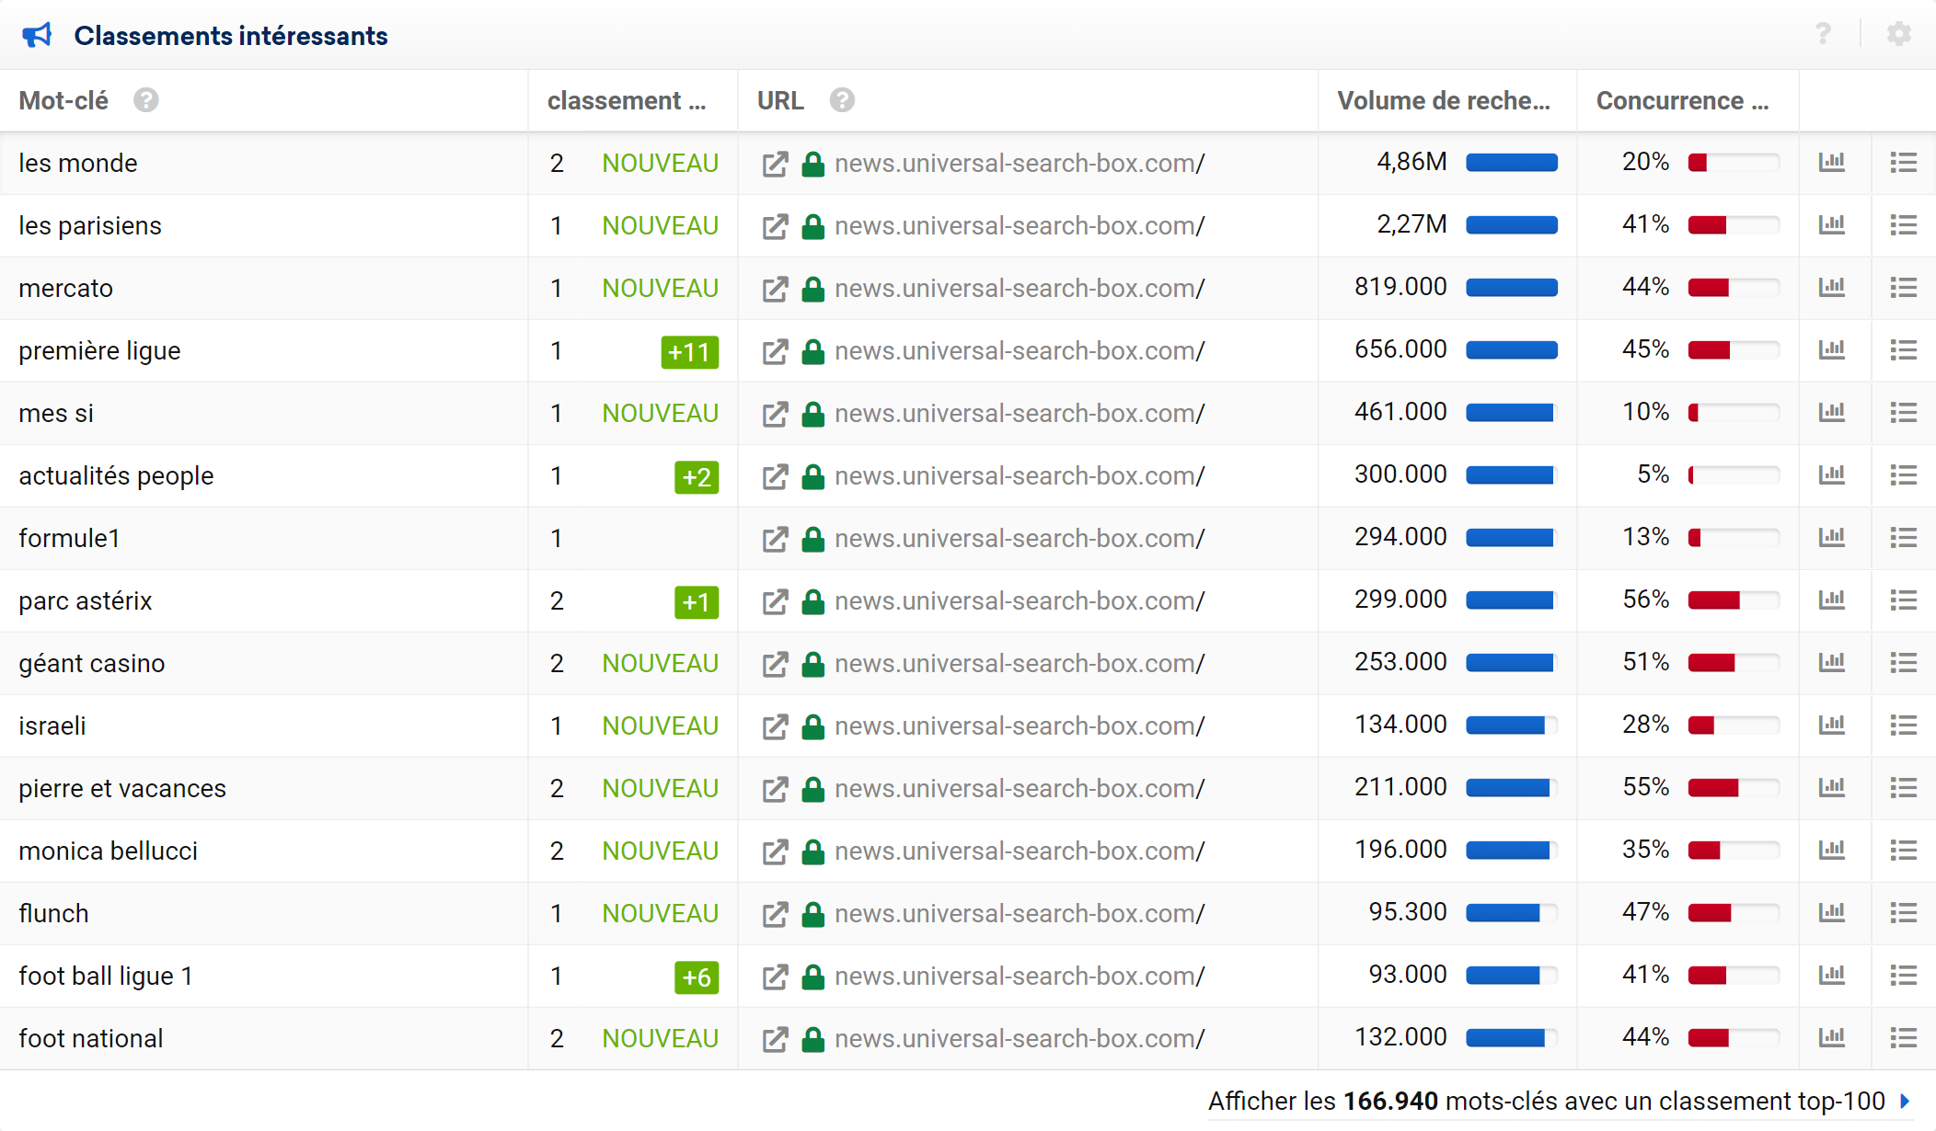Viewport: 1936px width, 1131px height.
Task: Show ranking history chart for foot national
Action: pos(1832,1038)
